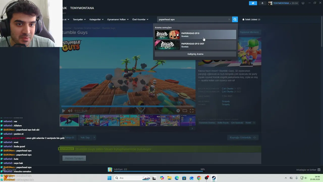This screenshot has width=323, height=182.
Task: Switch to Google Chrome in taskbar
Action: pyautogui.click(x=199, y=178)
